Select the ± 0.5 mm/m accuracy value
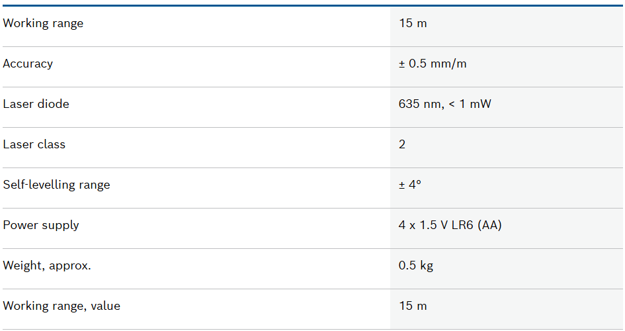625x331 pixels. [433, 64]
